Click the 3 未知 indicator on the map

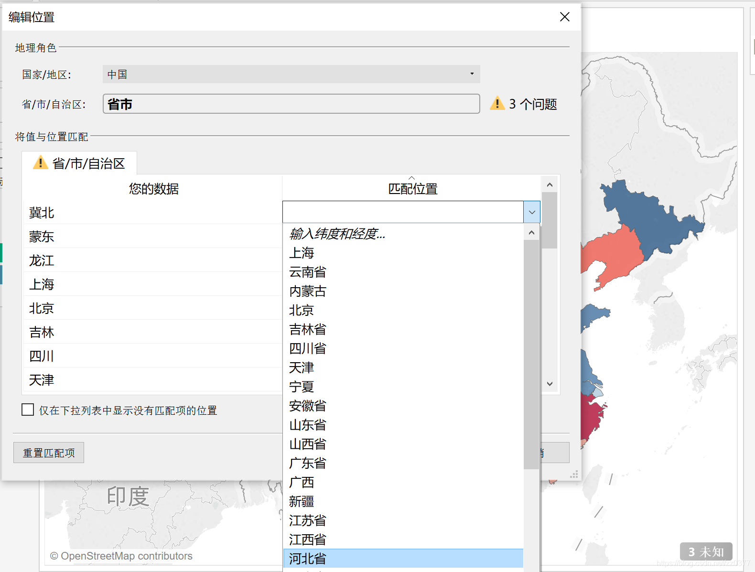click(706, 552)
